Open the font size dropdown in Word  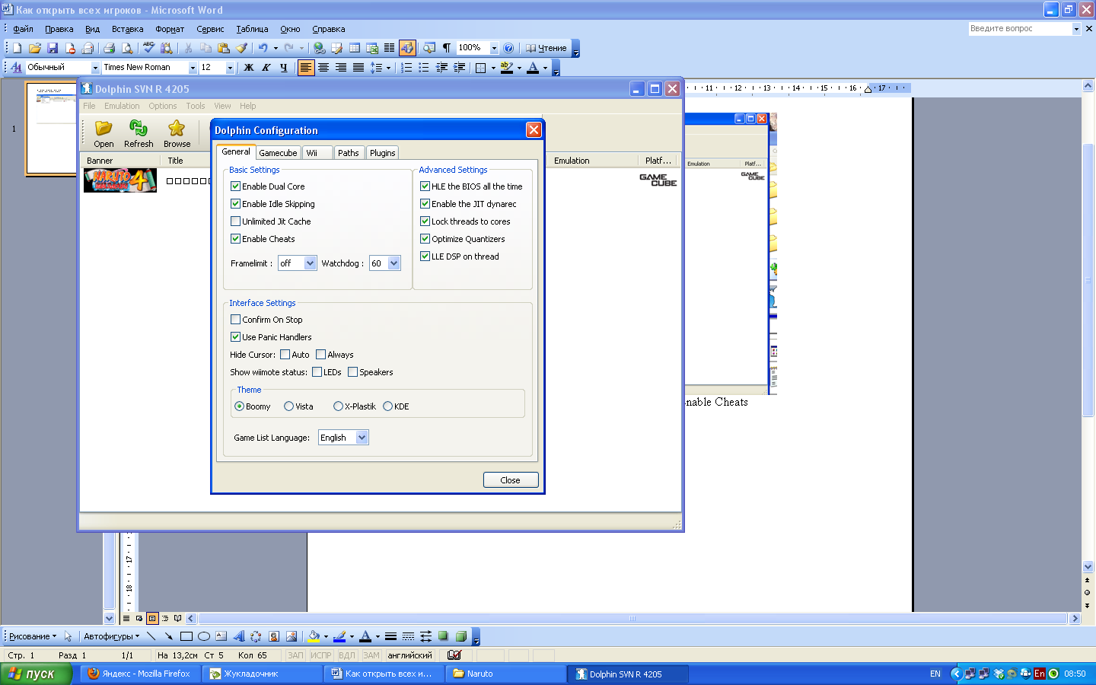[x=230, y=68]
